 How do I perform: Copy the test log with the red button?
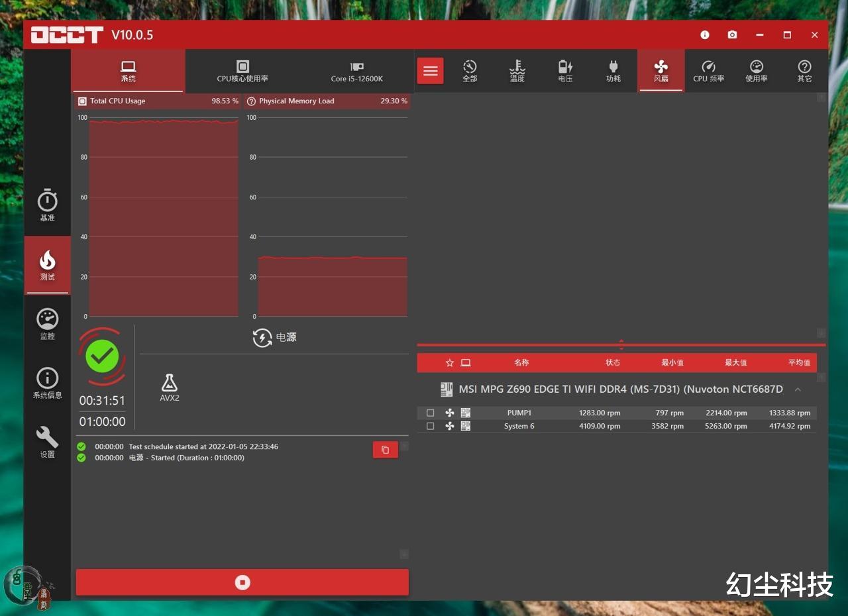pos(386,450)
